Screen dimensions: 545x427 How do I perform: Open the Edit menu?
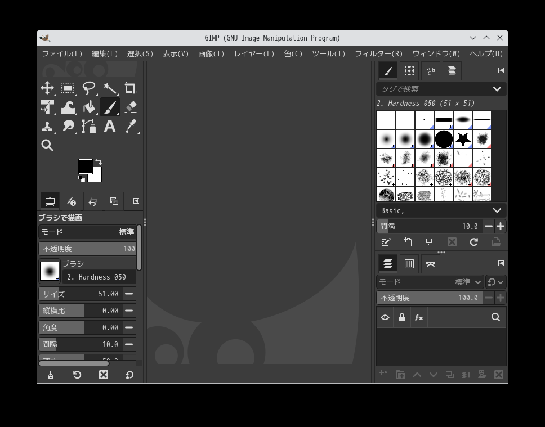105,53
